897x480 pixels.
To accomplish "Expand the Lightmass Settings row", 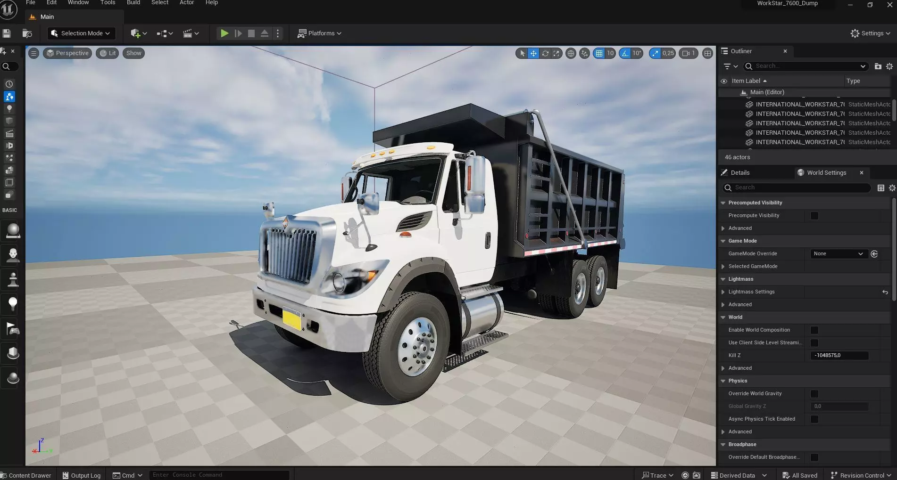I will point(723,292).
